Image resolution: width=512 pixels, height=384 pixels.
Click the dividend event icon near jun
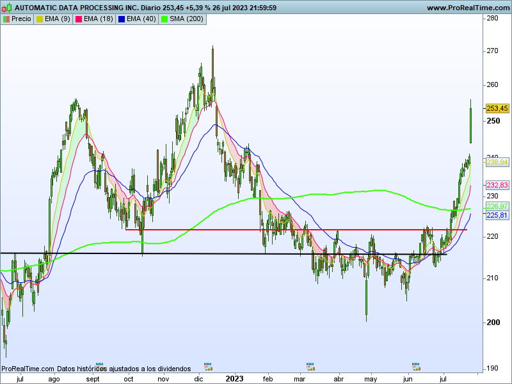click(415, 367)
